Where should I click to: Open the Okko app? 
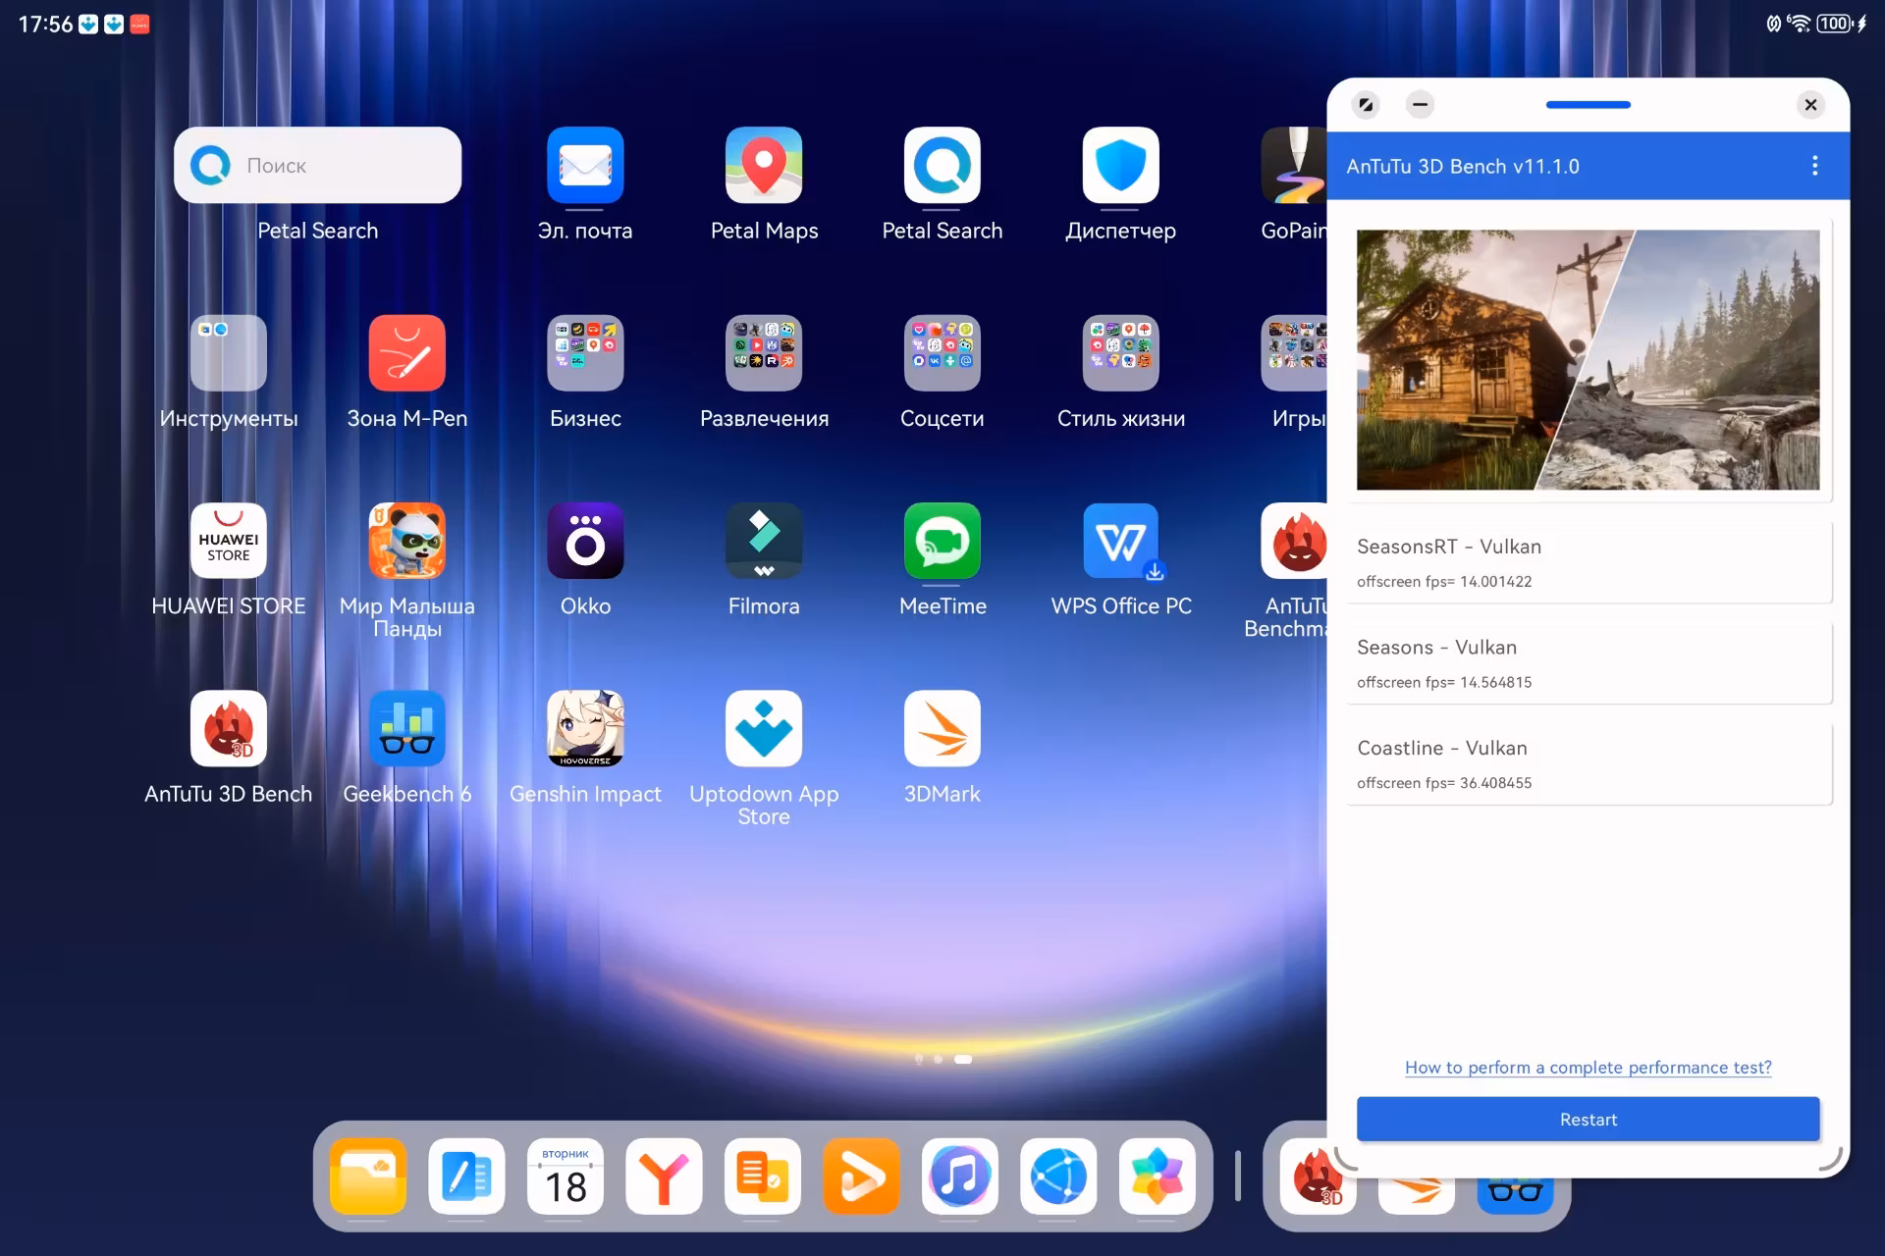[585, 541]
